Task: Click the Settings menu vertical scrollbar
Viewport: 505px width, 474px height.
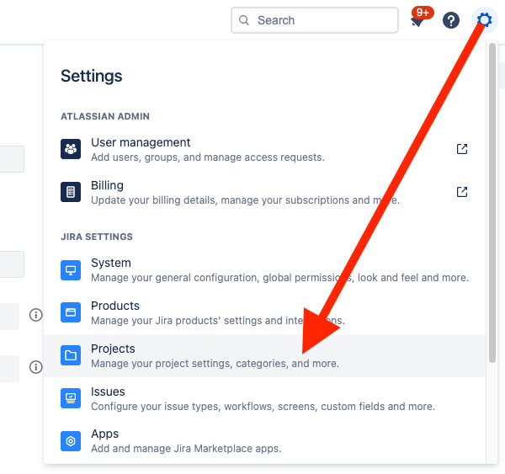Action: [x=492, y=203]
